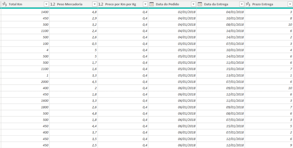Select Peso Mercadoria cell 0,5
This screenshot has width=293, height=148.
pos(74,44)
